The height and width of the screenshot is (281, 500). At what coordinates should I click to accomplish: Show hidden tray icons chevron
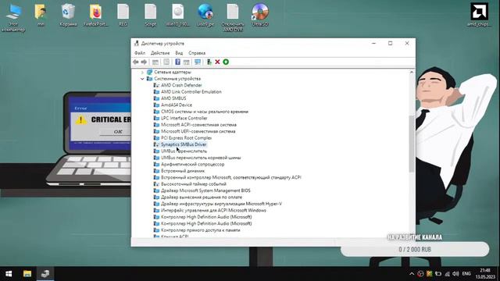click(412, 274)
